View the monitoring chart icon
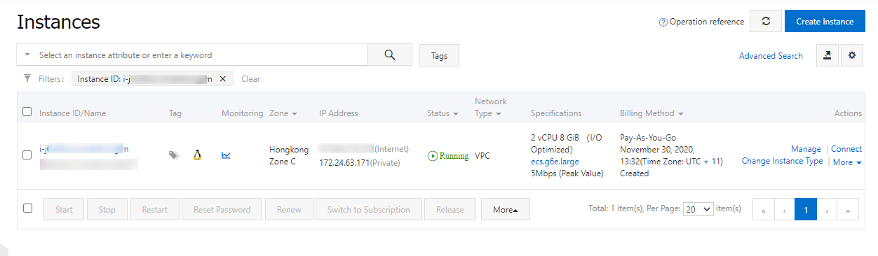 pyautogui.click(x=227, y=155)
